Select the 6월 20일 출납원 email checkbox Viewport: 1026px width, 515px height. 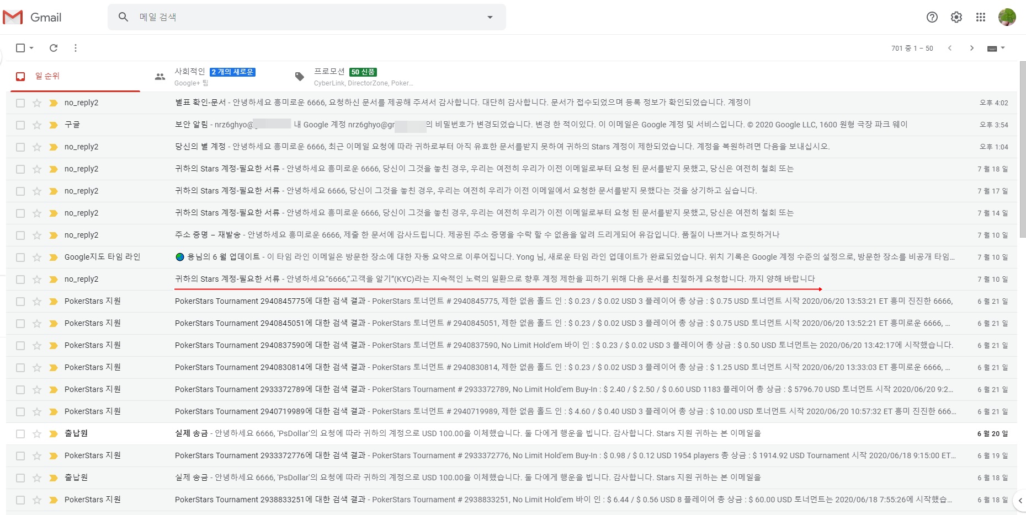20,433
